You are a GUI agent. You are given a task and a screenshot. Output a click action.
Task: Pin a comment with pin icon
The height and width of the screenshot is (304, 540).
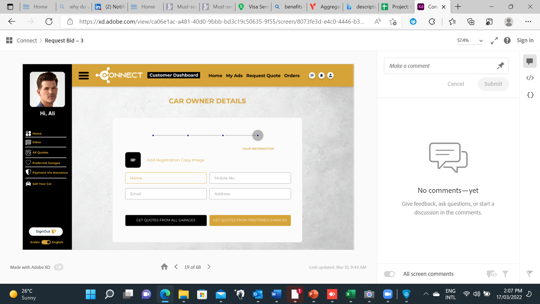click(x=500, y=66)
